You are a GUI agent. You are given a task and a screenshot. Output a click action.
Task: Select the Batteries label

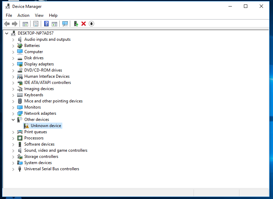32,46
